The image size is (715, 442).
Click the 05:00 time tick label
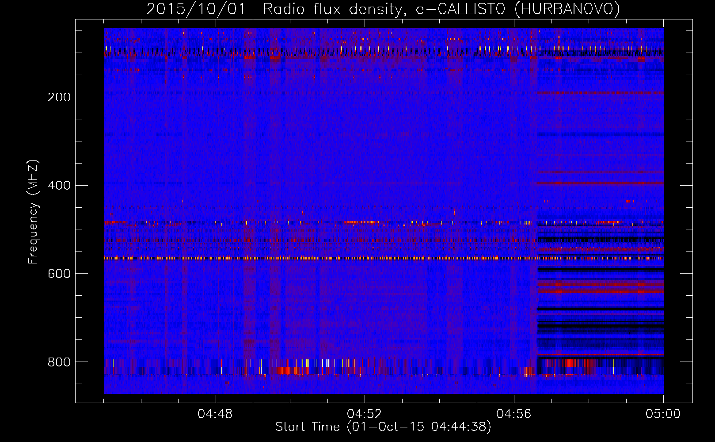(663, 414)
